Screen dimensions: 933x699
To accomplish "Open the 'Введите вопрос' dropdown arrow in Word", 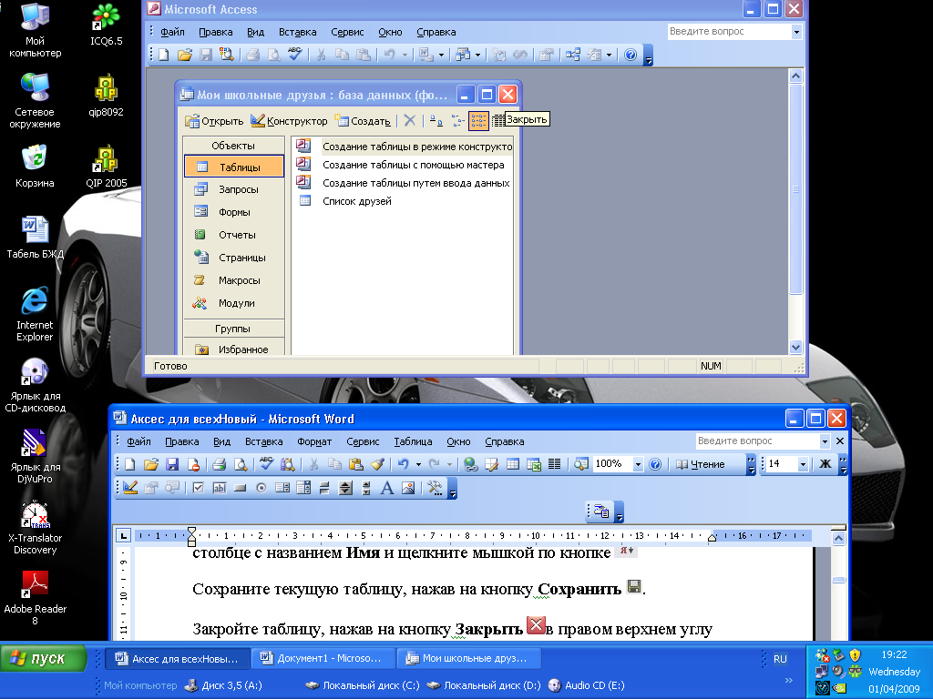I will pos(825,441).
